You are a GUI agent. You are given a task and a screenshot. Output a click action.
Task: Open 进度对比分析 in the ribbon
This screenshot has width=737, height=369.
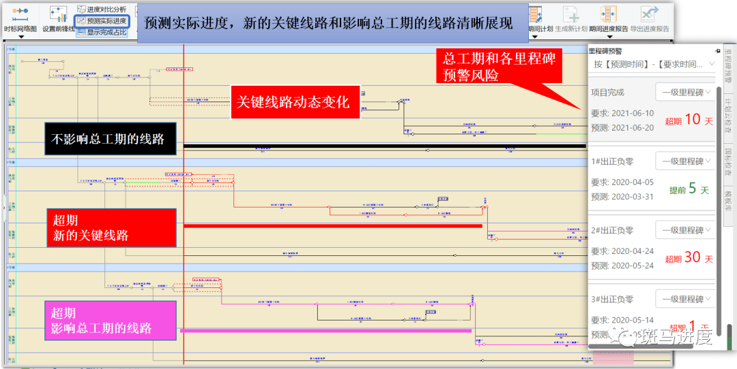101,10
